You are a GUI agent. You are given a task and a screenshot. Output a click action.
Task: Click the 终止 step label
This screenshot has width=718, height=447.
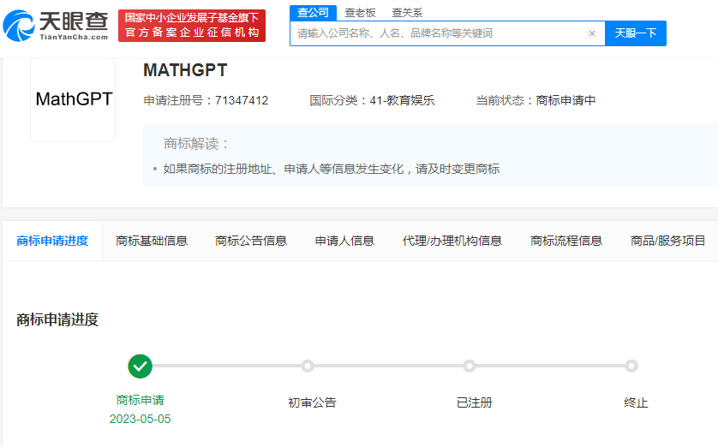coord(636,402)
